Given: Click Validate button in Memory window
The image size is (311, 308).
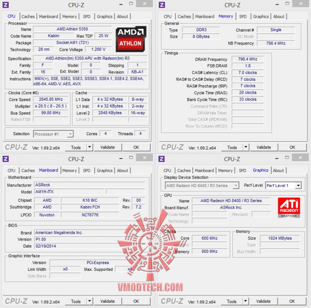Looking at the screenshot, I should 264,147.
